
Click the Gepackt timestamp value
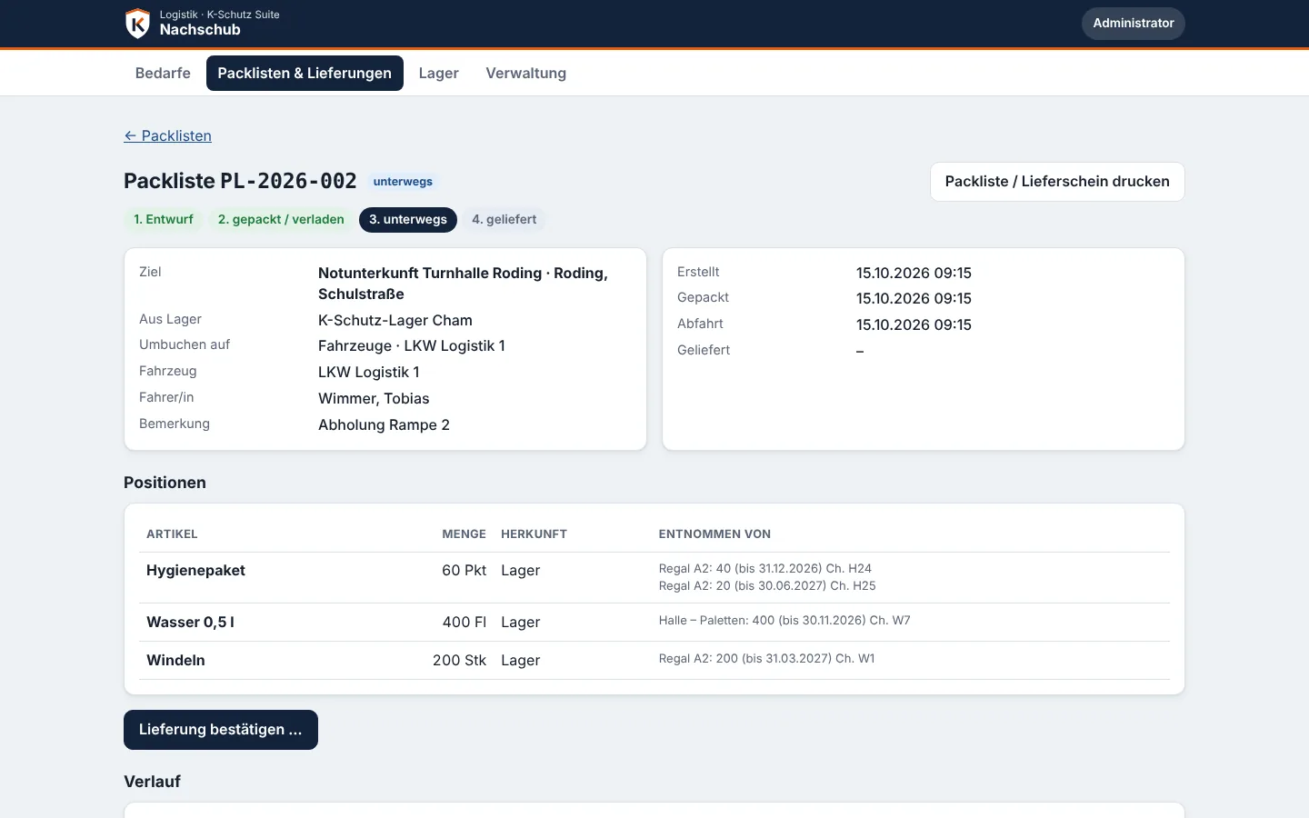[x=914, y=299]
